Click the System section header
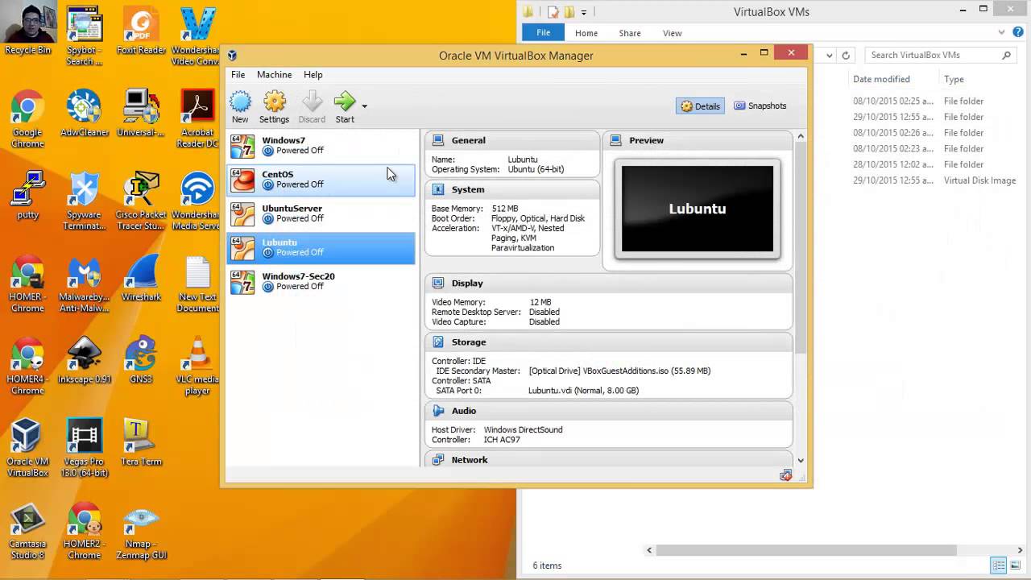 tap(512, 189)
